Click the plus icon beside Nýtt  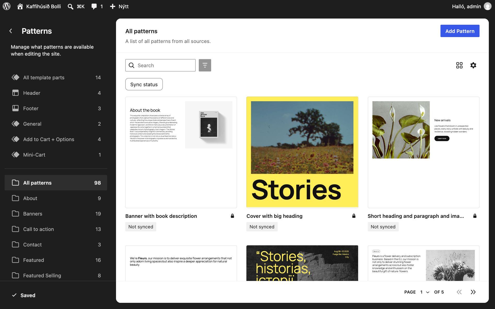[113, 6]
